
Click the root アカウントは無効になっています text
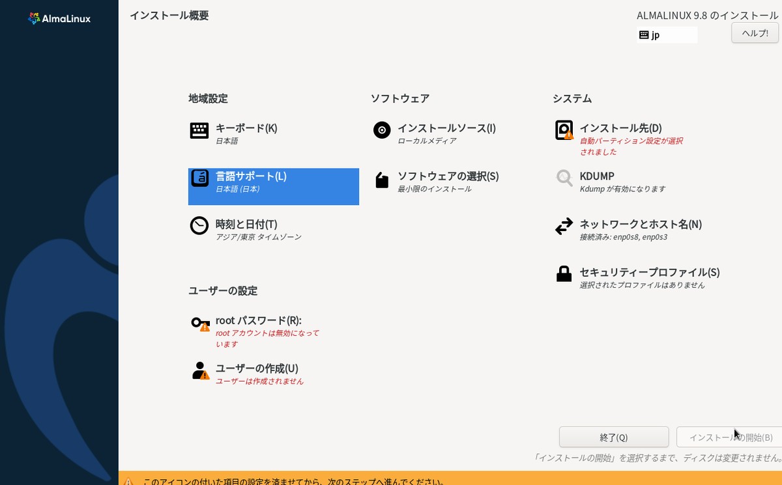(267, 339)
